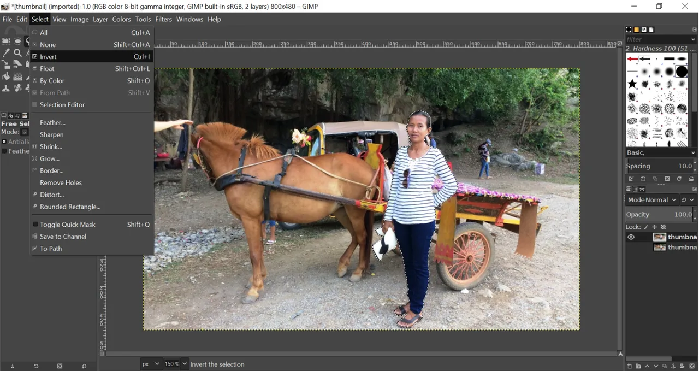Select the Zoom magnifier tool
699x371 pixels.
17,53
